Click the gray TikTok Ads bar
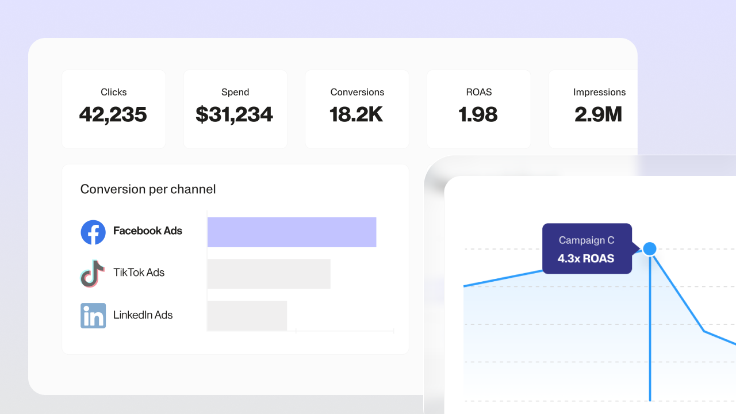 coord(269,274)
